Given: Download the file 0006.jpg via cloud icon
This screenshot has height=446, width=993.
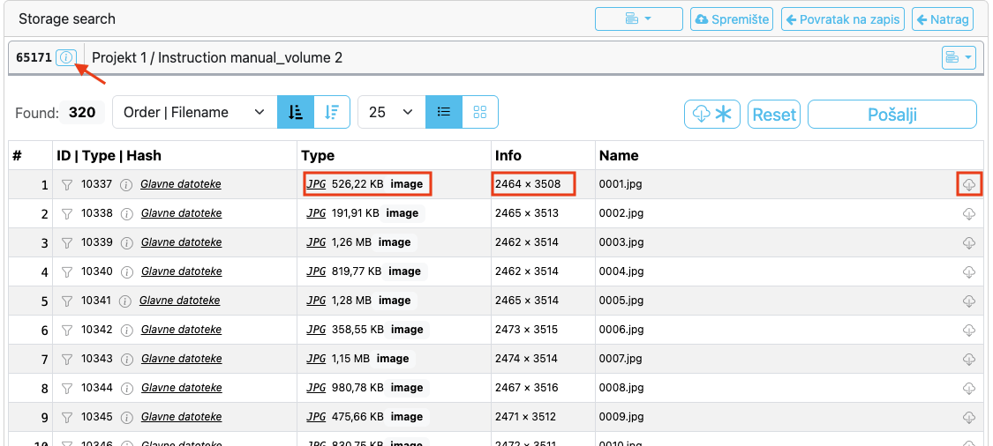Looking at the screenshot, I should coord(968,331).
